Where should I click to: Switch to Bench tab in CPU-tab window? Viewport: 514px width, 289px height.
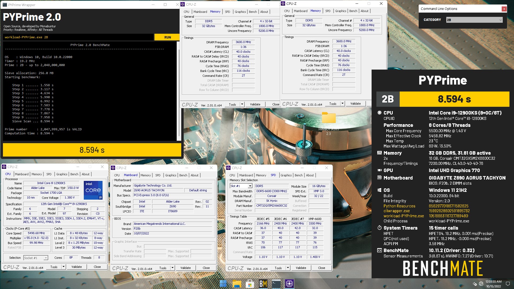pyautogui.click(x=74, y=174)
